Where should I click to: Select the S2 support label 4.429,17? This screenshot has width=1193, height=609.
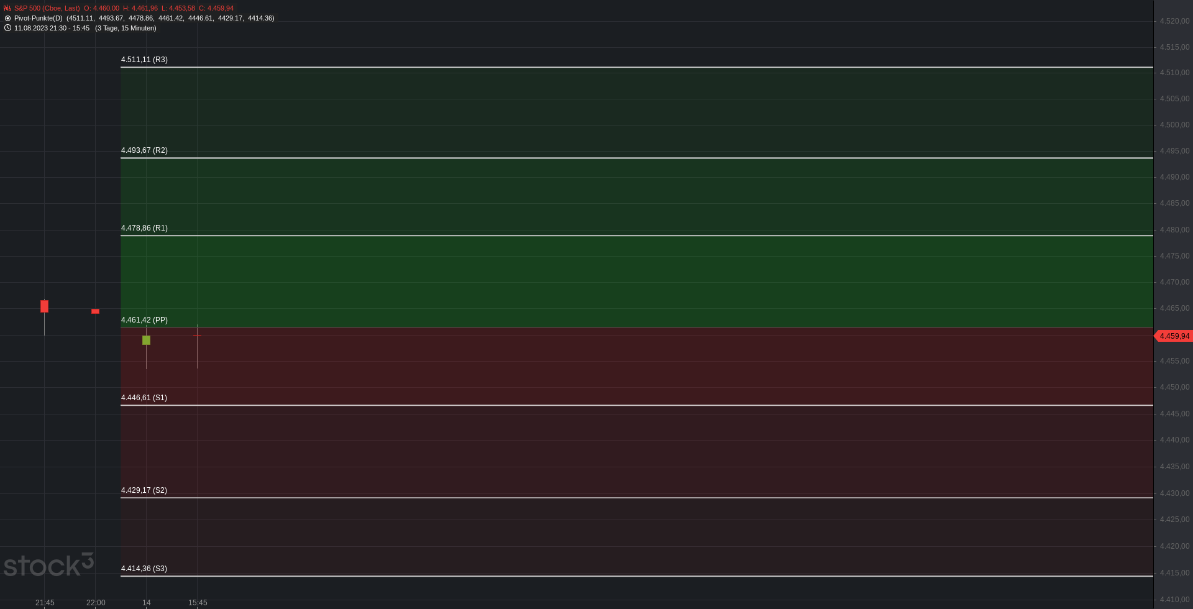tap(144, 490)
